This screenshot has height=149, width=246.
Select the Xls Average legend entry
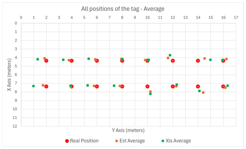[176, 141]
